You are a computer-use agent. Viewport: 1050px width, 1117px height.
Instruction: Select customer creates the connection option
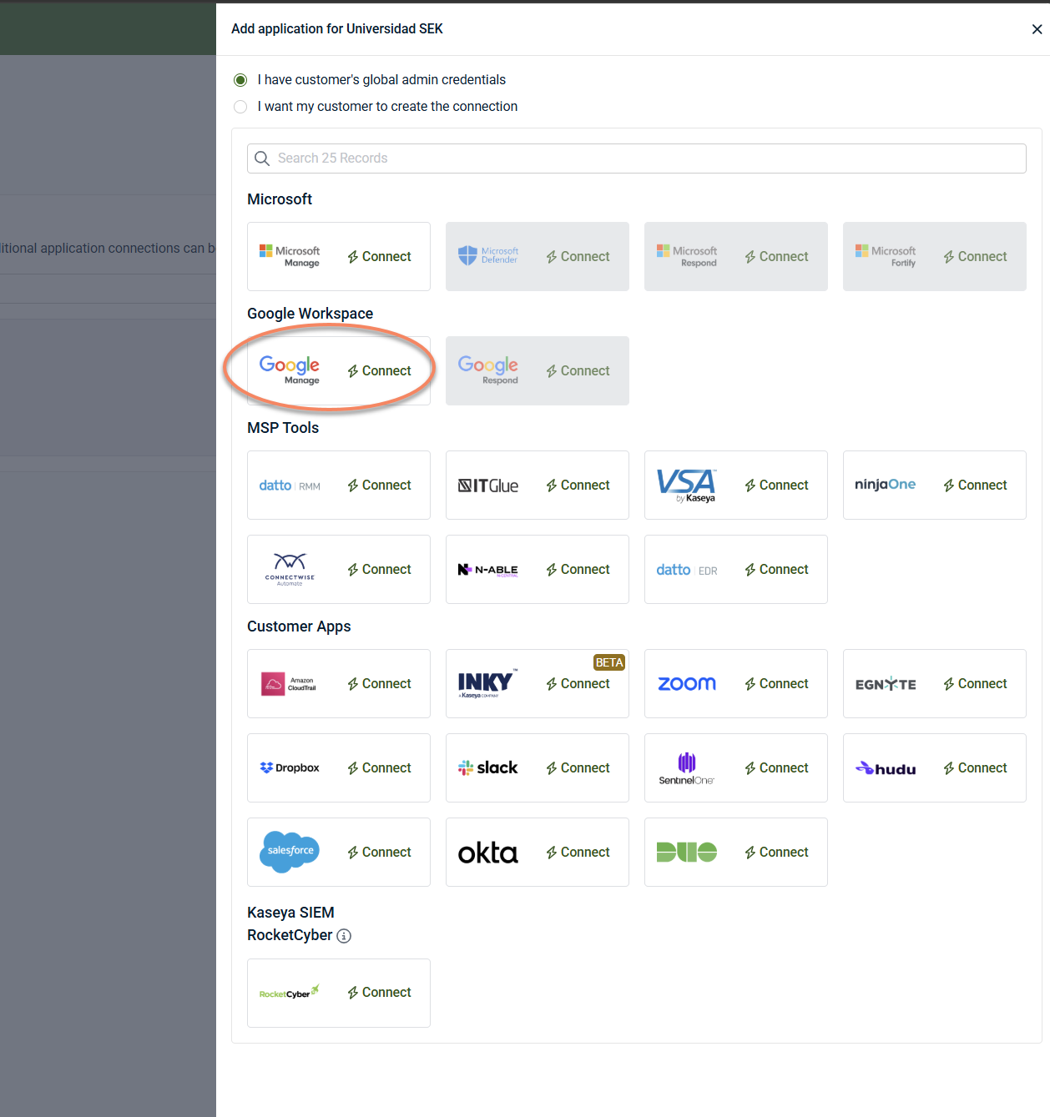[x=240, y=107]
